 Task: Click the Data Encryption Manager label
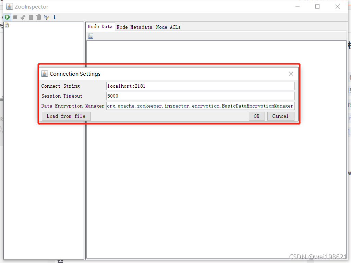(73, 106)
